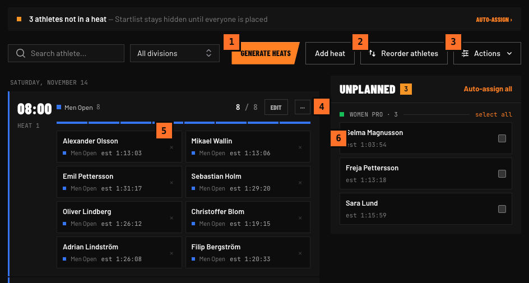Screen dimensions: 529x283
Task: Click the Actions sliders icon
Action: coord(465,53)
